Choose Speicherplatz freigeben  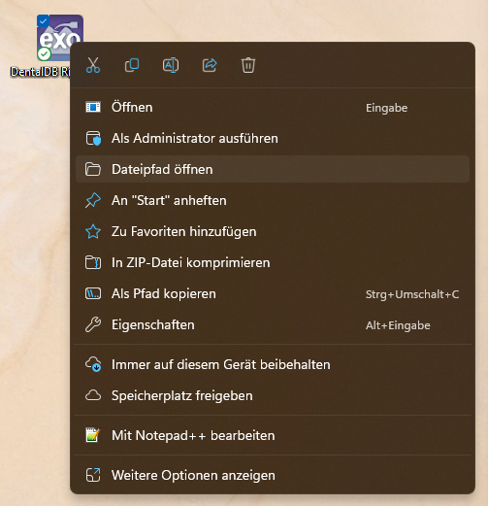tap(273, 395)
